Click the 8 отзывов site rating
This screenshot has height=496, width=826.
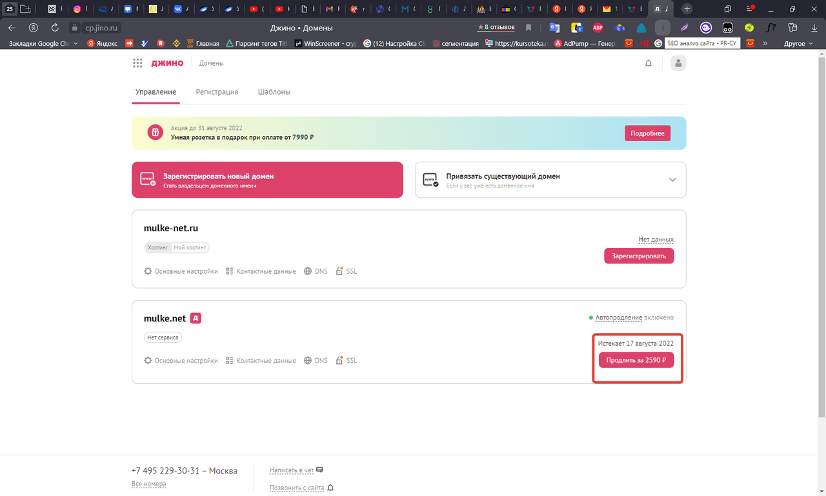coord(496,27)
